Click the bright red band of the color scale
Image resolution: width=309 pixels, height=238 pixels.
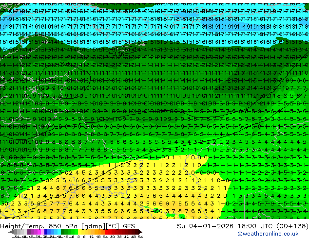click(106, 232)
